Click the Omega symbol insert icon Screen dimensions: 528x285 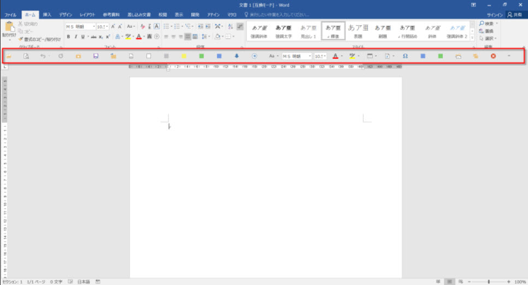(x=405, y=56)
